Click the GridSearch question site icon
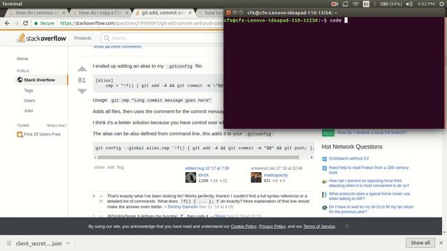Image resolution: width=447 pixels, height=251 pixels. click(324, 159)
